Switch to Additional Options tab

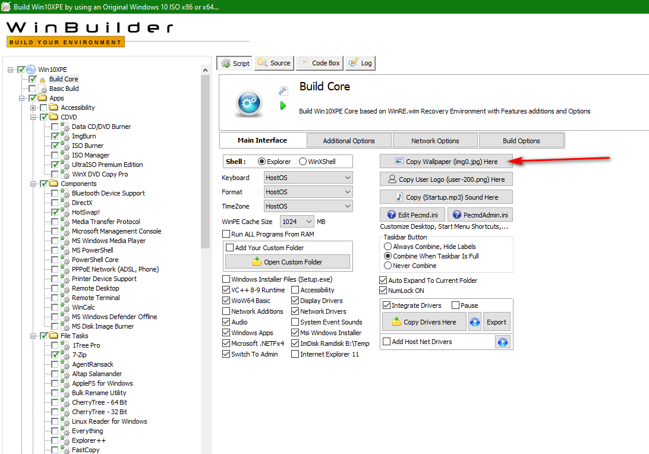(349, 141)
